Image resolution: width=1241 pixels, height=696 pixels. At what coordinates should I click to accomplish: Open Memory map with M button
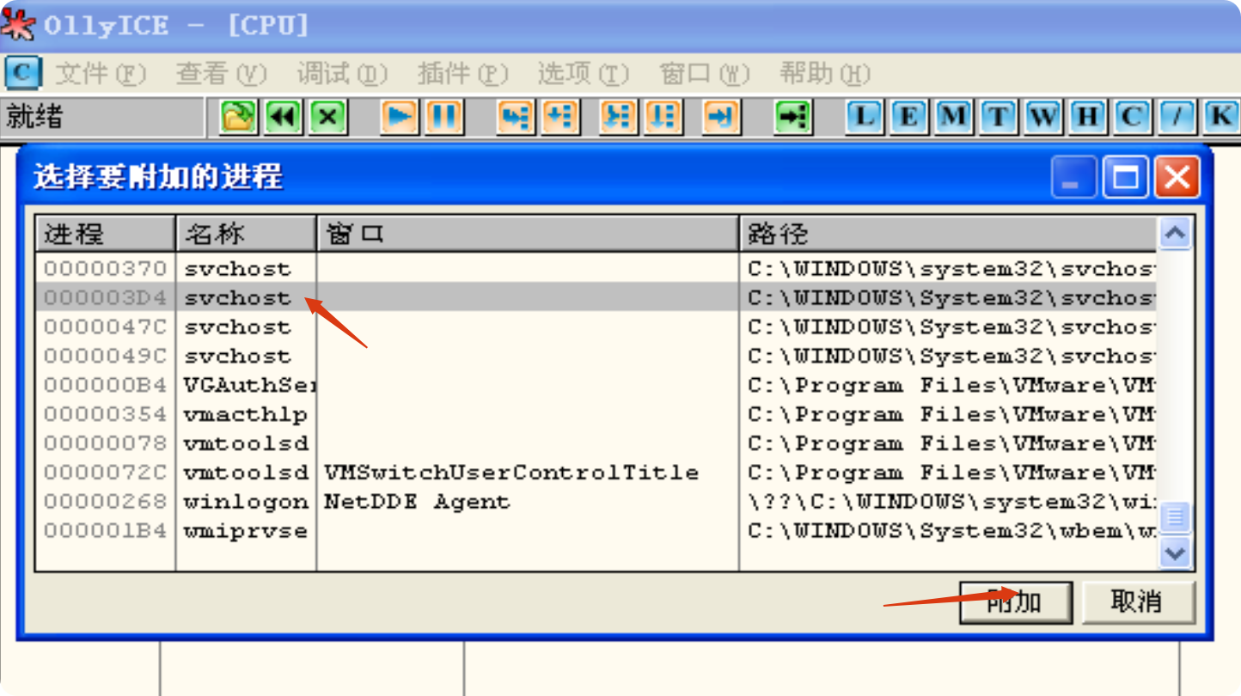(953, 116)
